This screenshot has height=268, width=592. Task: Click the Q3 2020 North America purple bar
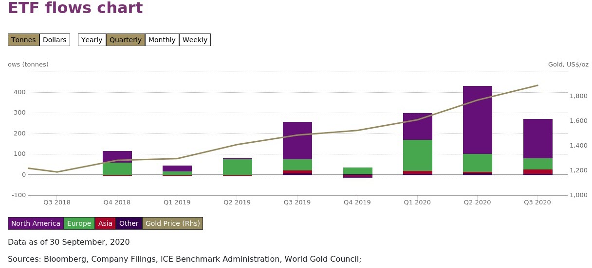pos(537,138)
